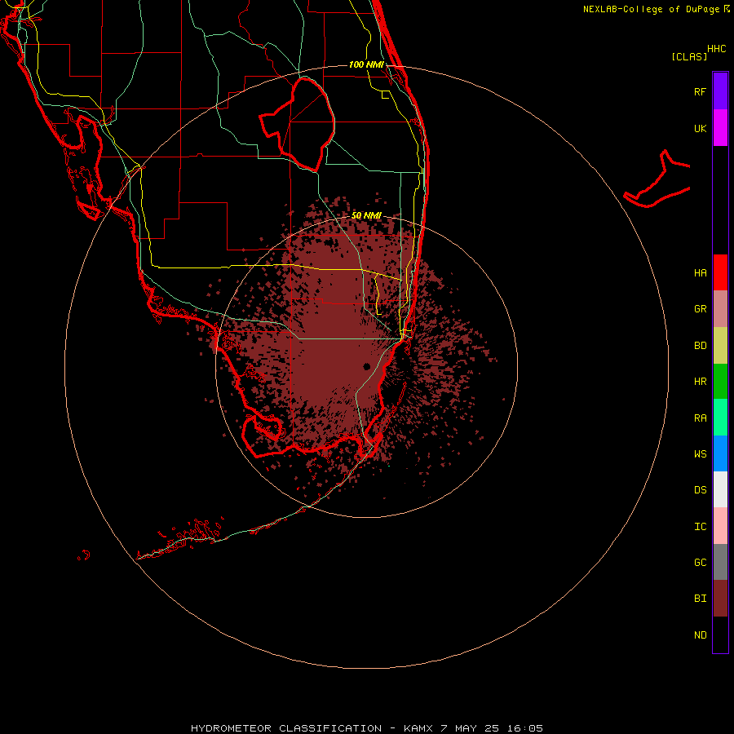
Task: Click the "NEXLAB-College of DuPage" title text
Action: pyautogui.click(x=651, y=9)
